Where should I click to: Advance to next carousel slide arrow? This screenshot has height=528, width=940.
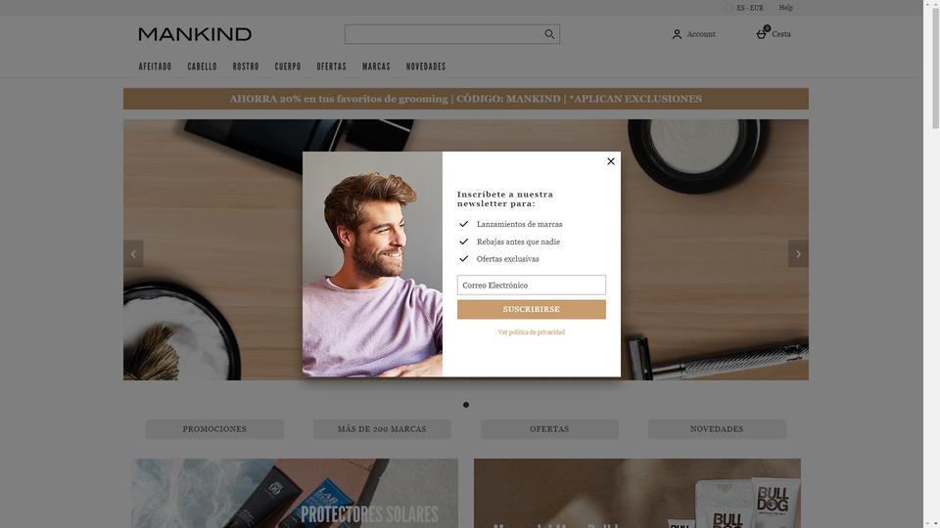point(798,254)
